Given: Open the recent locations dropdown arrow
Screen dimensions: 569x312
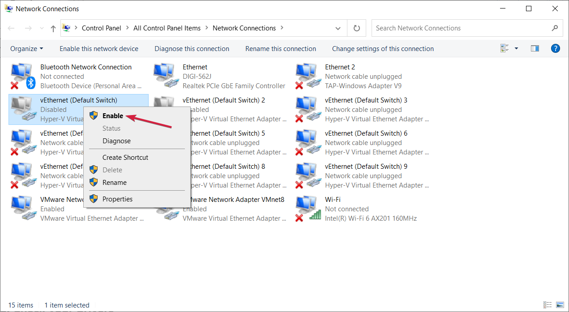Looking at the screenshot, I should (x=42, y=29).
